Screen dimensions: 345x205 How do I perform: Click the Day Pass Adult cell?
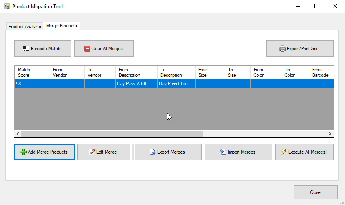136,84
